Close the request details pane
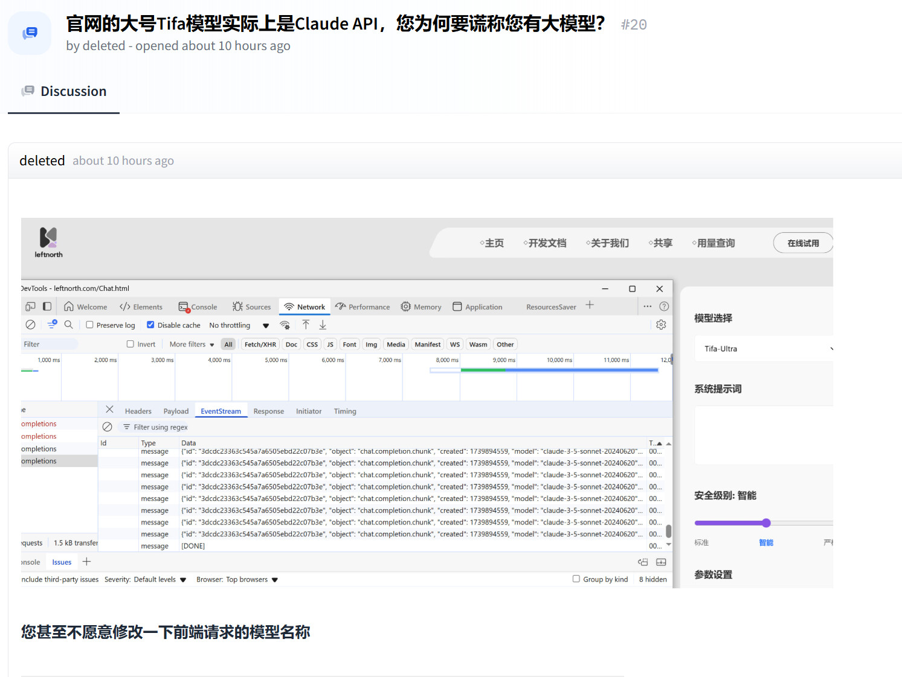The image size is (902, 677). tap(109, 410)
